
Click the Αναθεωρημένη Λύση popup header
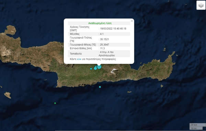tap(100, 23)
